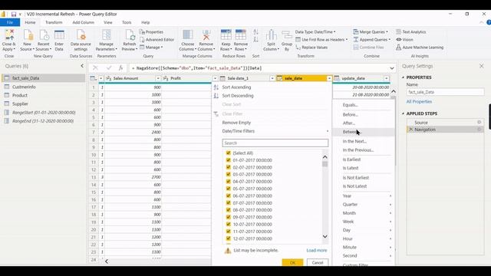The height and width of the screenshot is (276, 491).
Task: Click the query Name field
Action: (x=445, y=92)
